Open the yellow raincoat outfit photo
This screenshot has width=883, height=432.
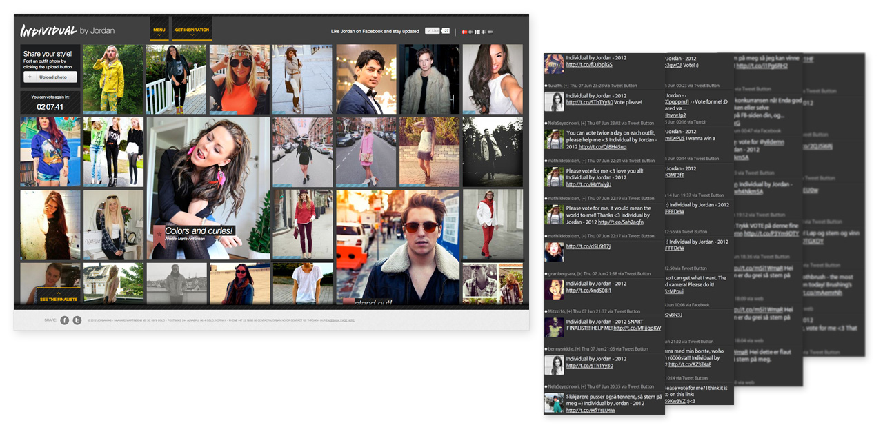pyautogui.click(x=113, y=79)
